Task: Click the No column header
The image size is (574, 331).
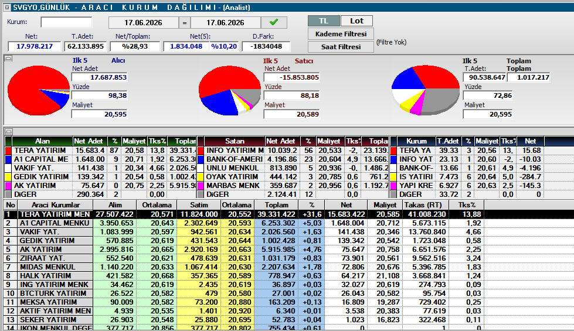Action: pyautogui.click(x=11, y=205)
